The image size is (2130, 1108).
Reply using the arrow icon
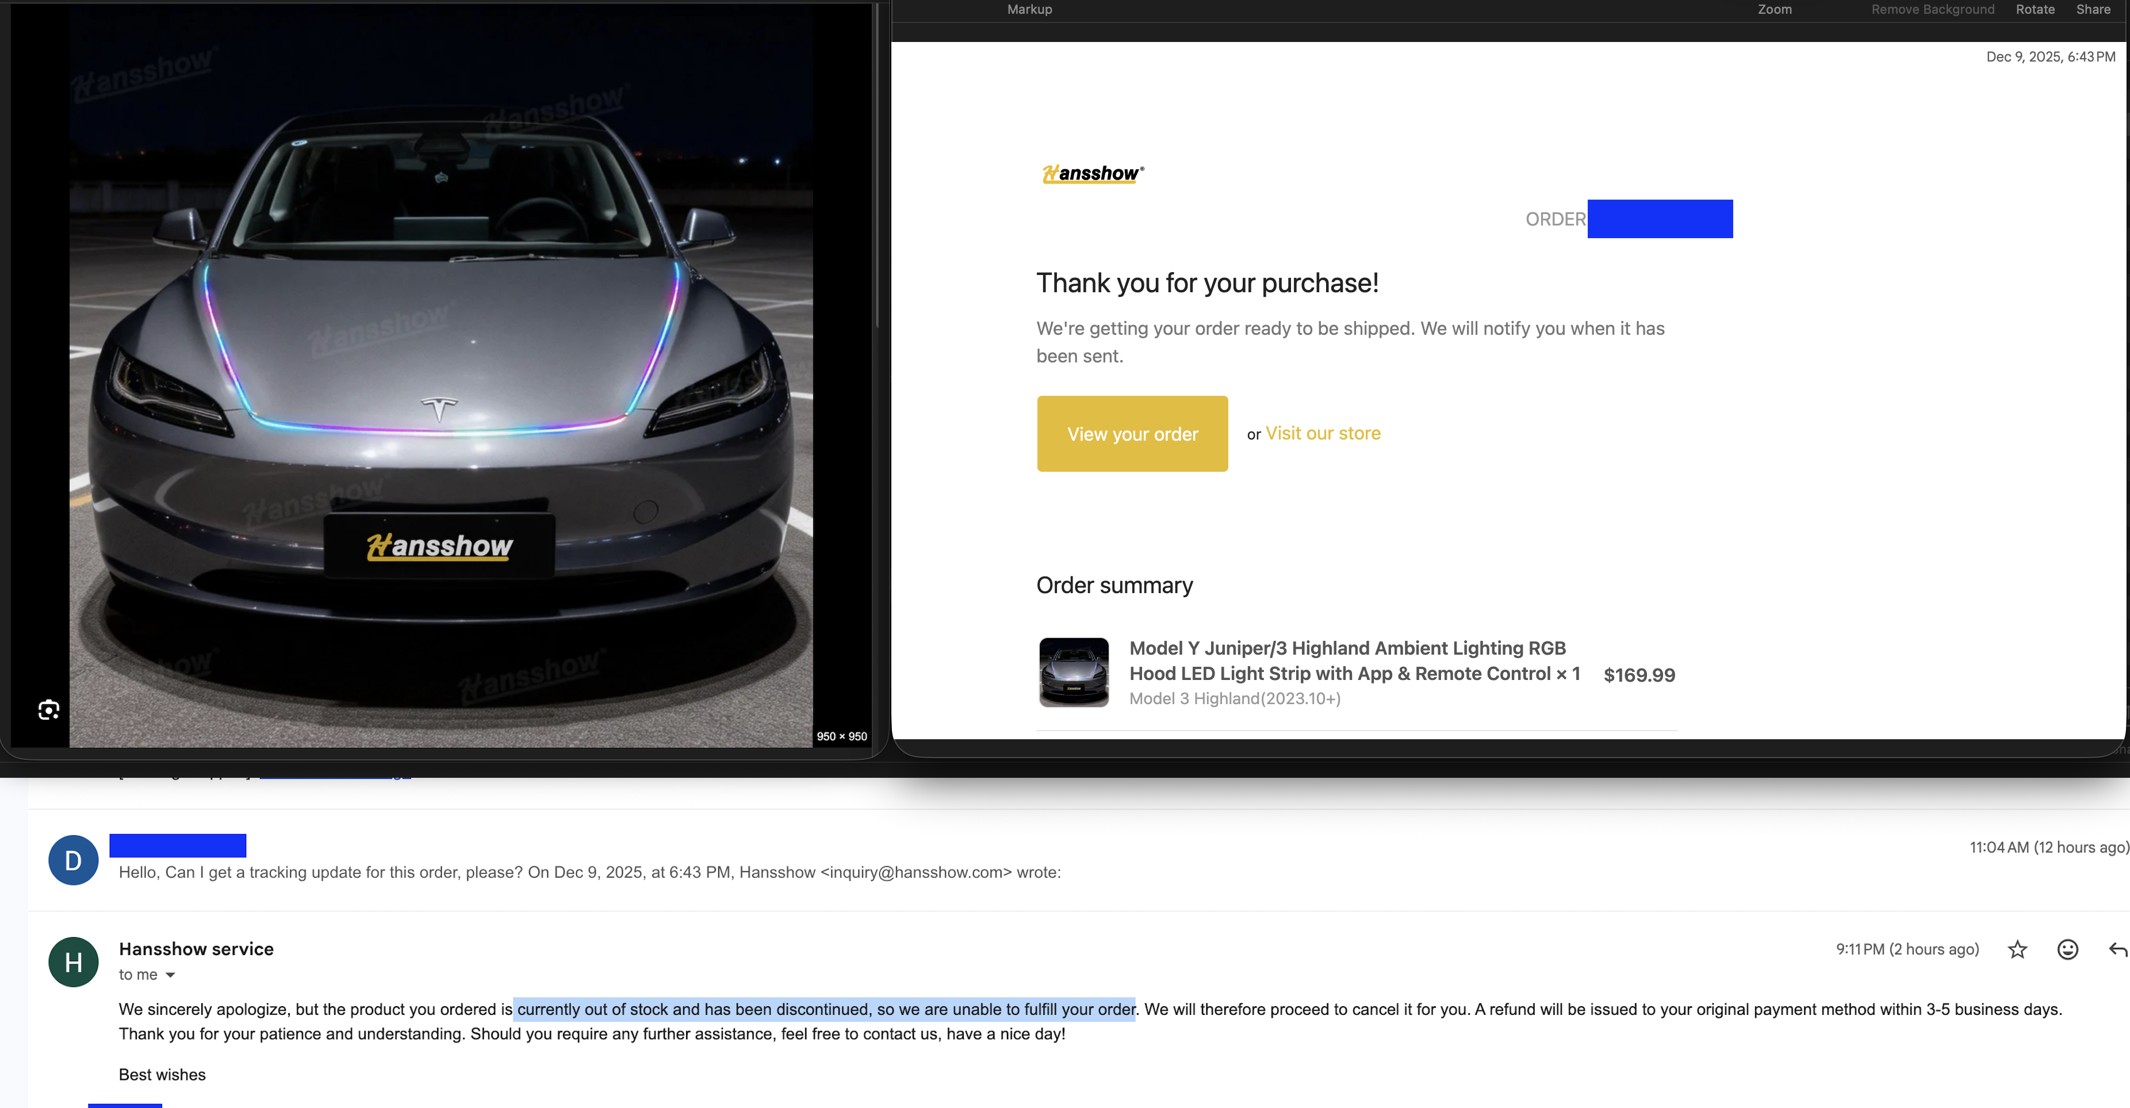coord(2117,949)
